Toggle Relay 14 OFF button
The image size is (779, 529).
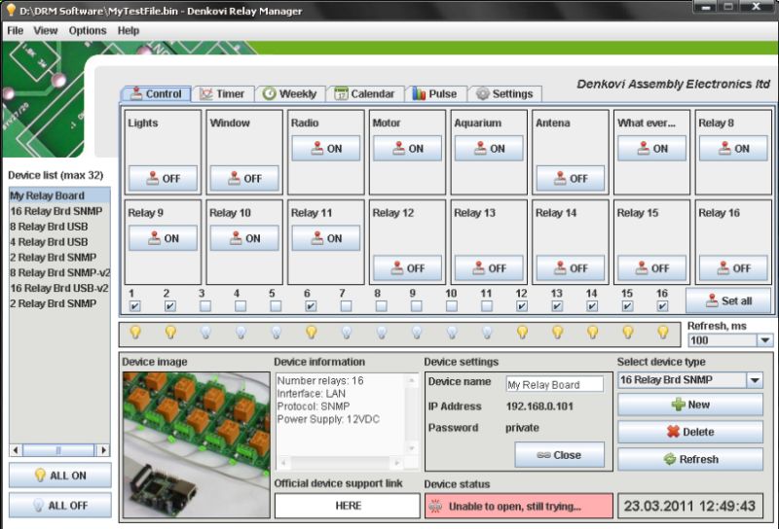point(571,268)
